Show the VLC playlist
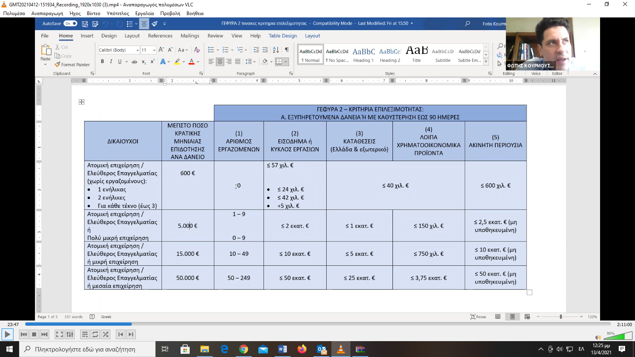 tap(85, 334)
